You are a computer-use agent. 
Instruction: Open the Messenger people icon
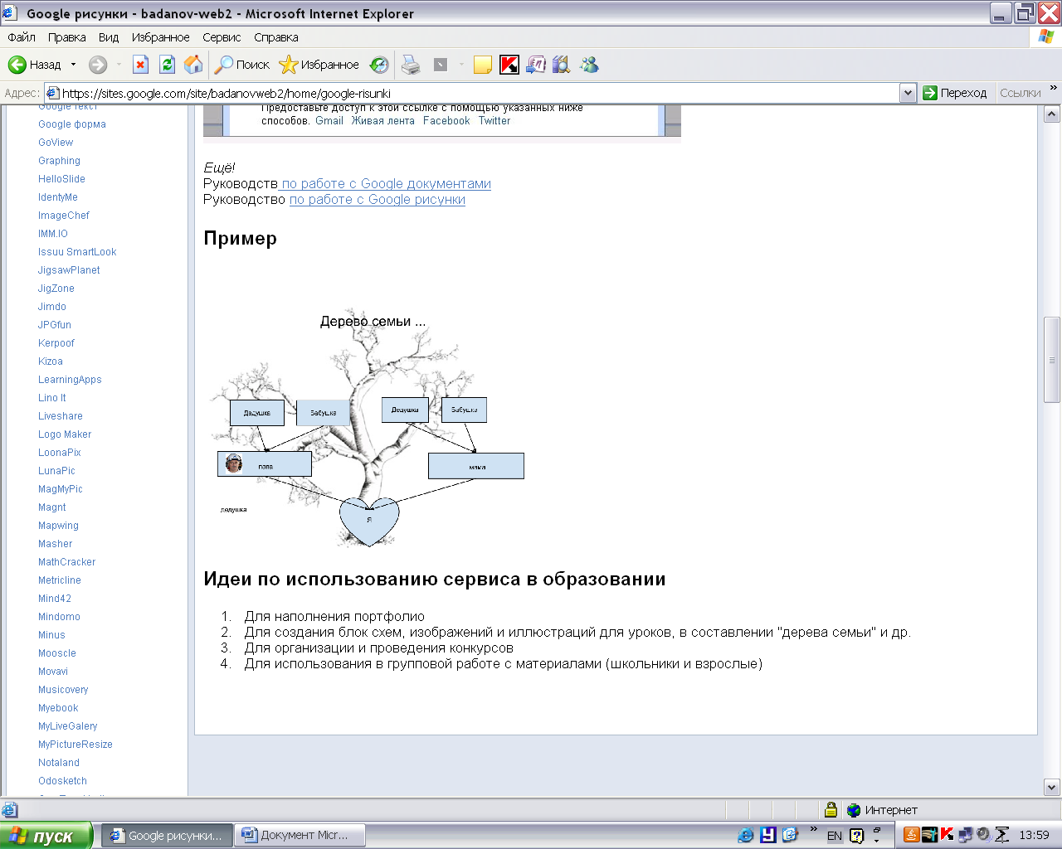[589, 65]
